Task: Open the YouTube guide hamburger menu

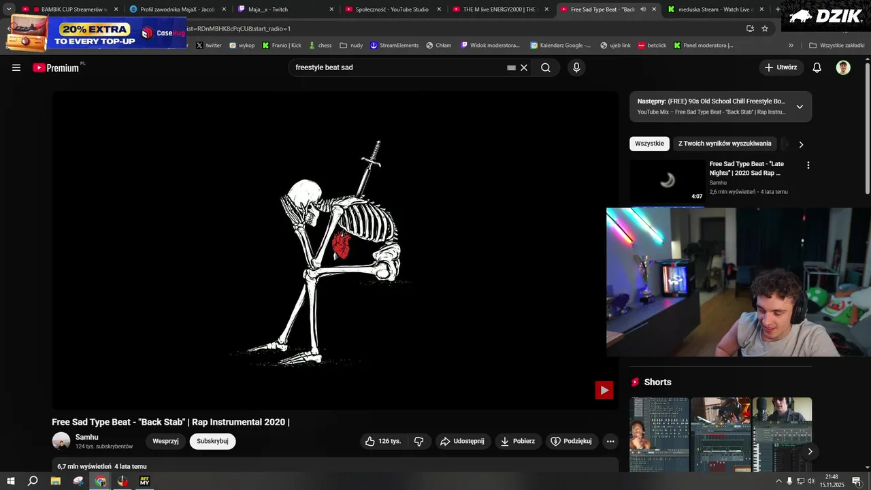Action: (16, 67)
